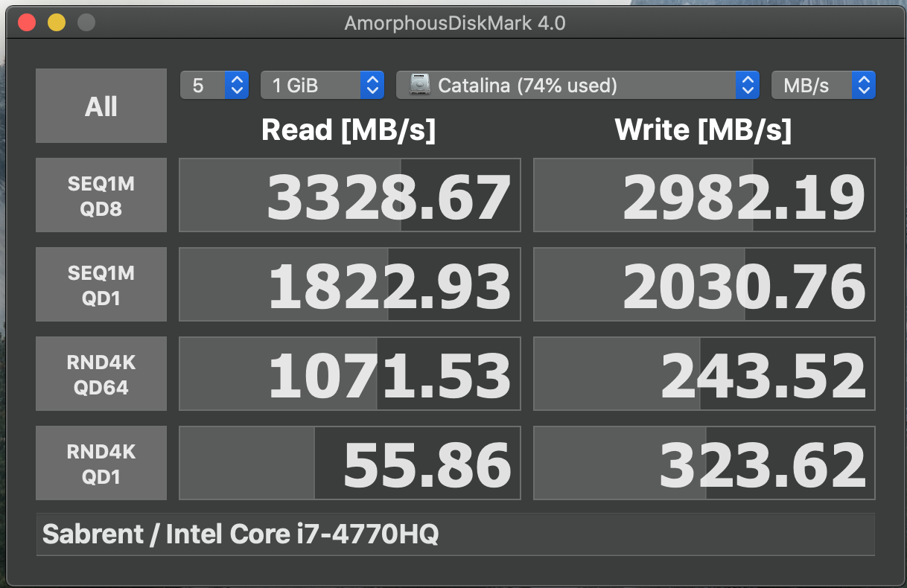Start the SEQ1M QD1 test
This screenshot has height=588, width=907.
[x=101, y=284]
